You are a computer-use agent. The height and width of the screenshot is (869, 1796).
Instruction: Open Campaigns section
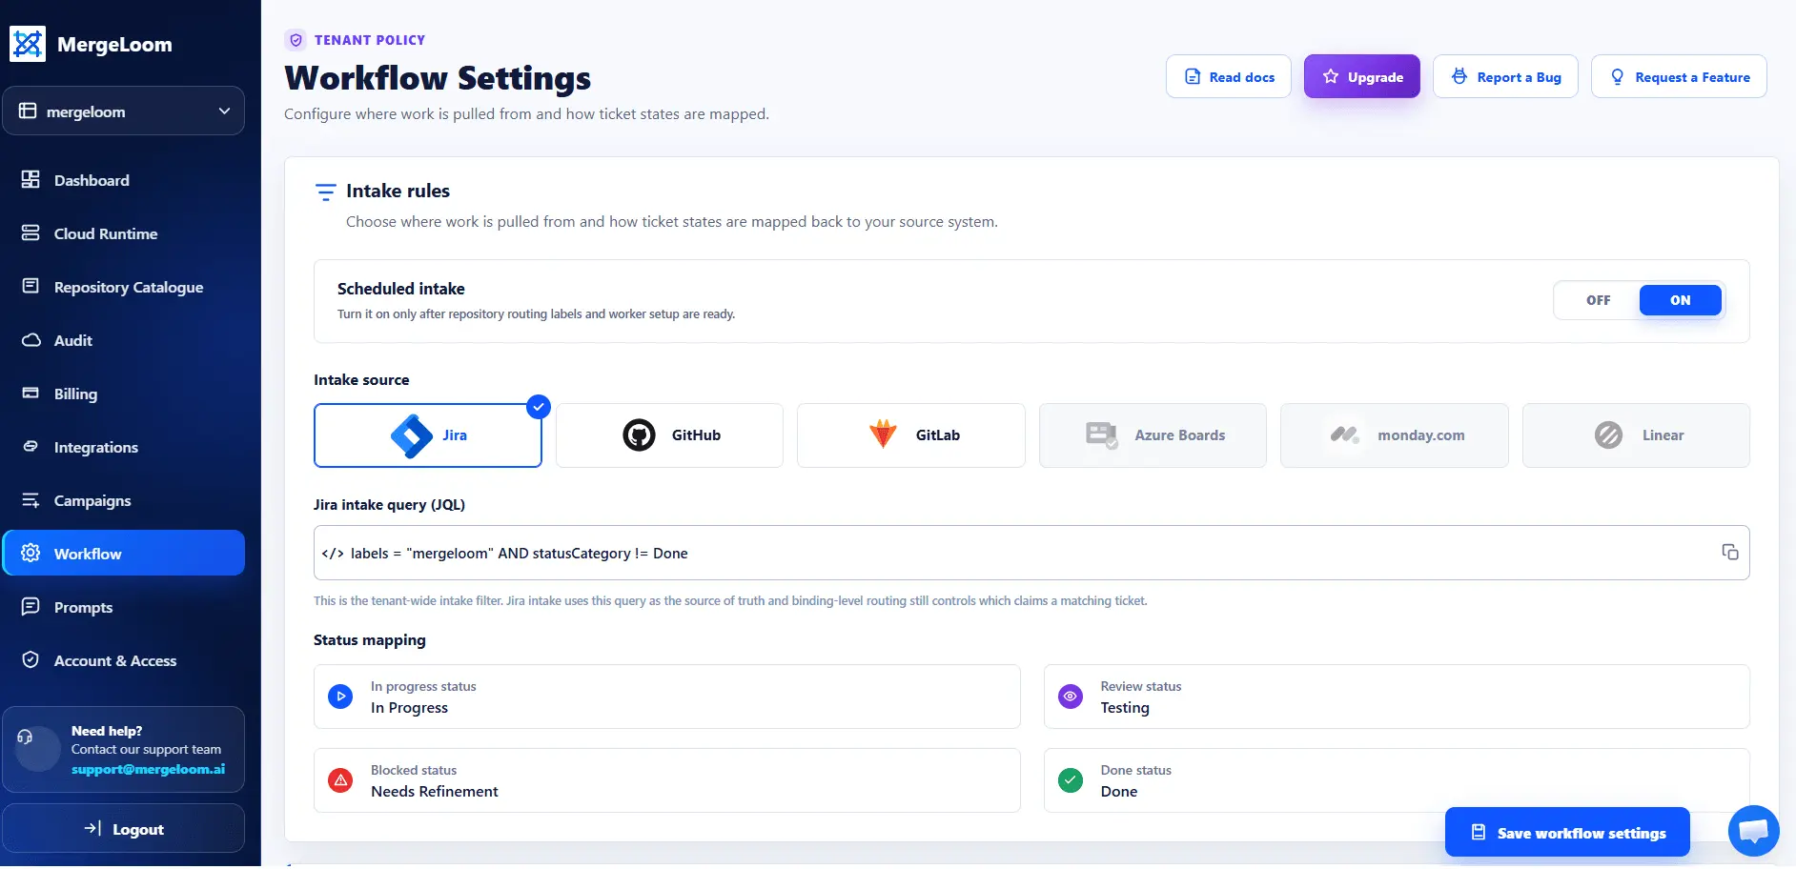(124, 500)
